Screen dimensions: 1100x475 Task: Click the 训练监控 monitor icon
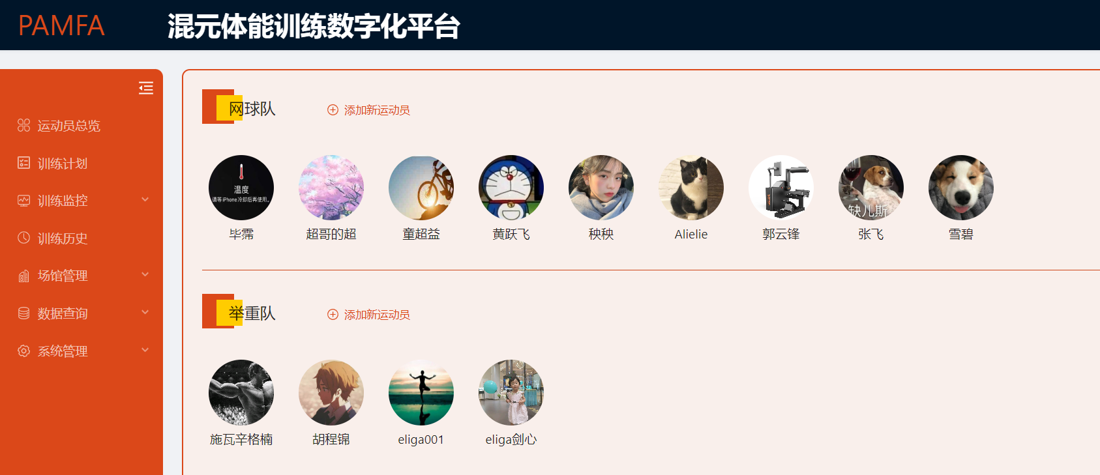pyautogui.click(x=24, y=200)
